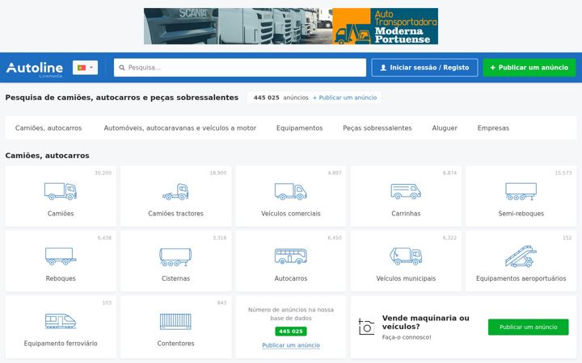
Task: Click the Camiões tractores icon
Action: pos(175,191)
